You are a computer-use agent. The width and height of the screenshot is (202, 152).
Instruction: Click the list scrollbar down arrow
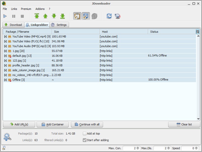[x=198, y=119]
